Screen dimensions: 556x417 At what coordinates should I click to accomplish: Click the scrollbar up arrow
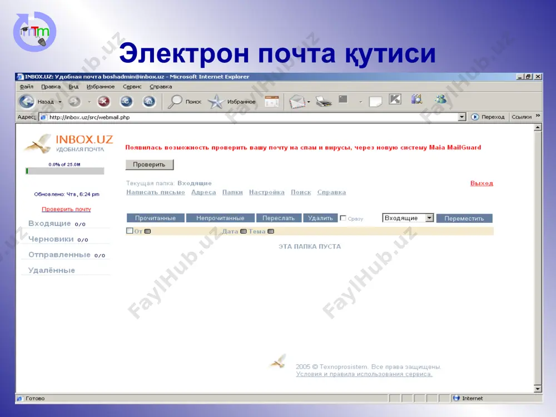[x=538, y=127]
